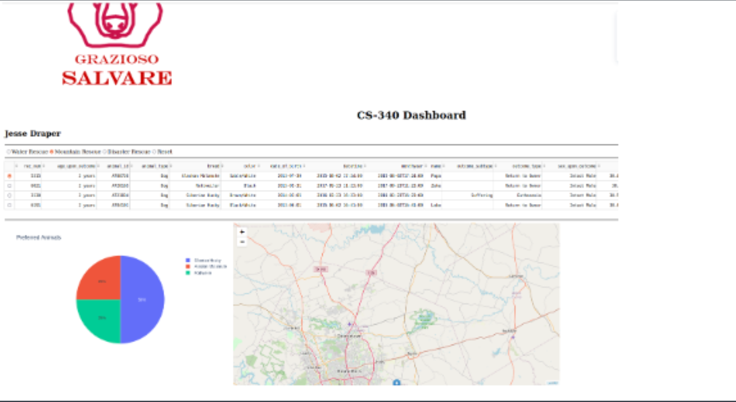
Task: Select the fourth table row radio
Action: coord(9,205)
